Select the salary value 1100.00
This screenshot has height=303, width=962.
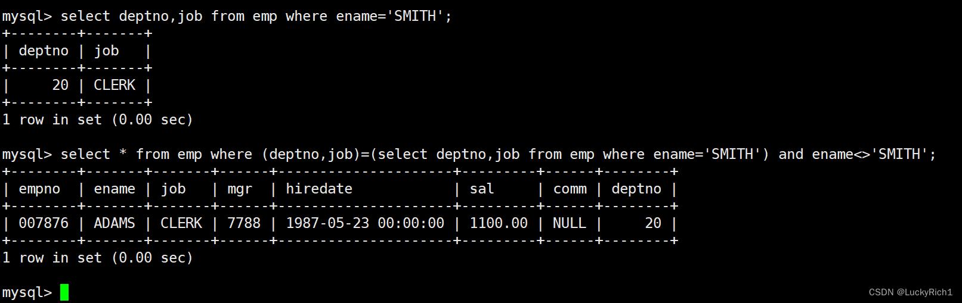click(x=499, y=223)
